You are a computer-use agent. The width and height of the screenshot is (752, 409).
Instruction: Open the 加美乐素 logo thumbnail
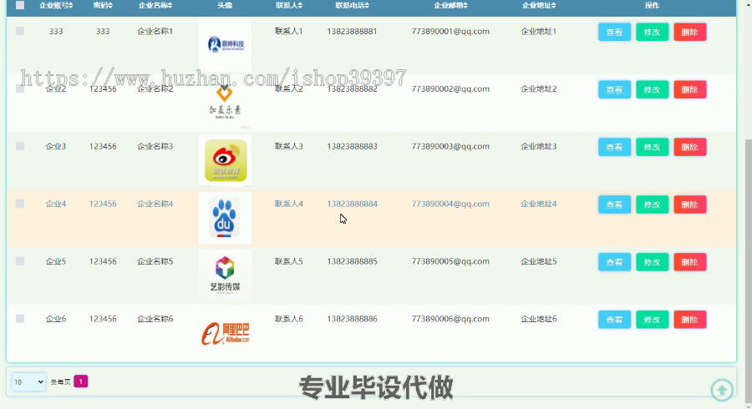[225, 103]
